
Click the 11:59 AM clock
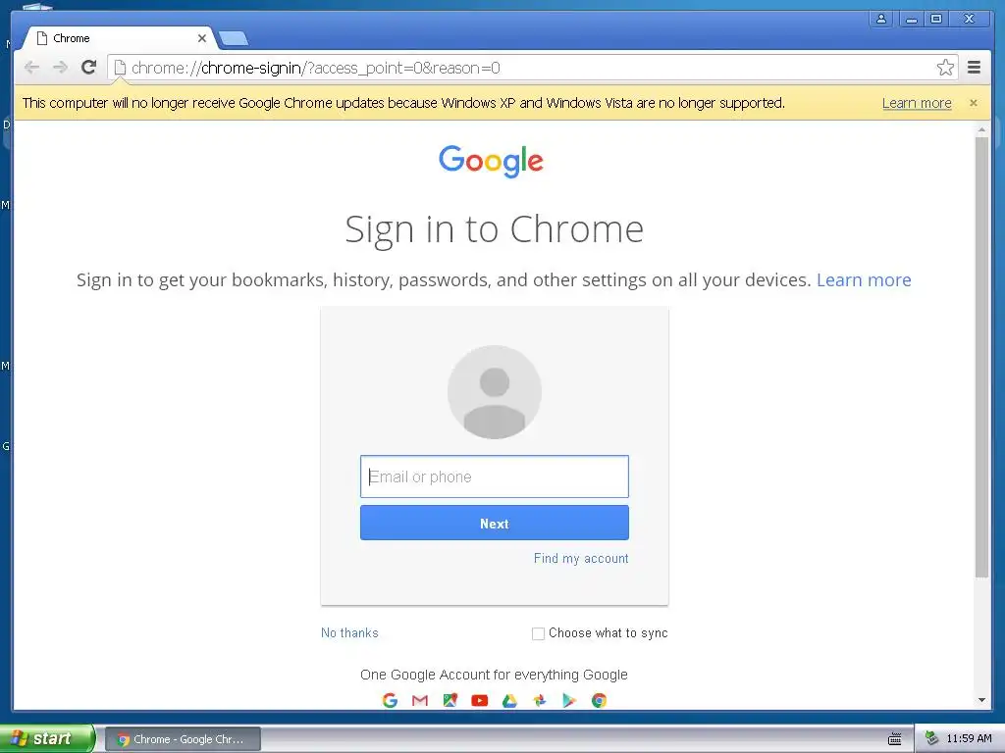pyautogui.click(x=969, y=738)
